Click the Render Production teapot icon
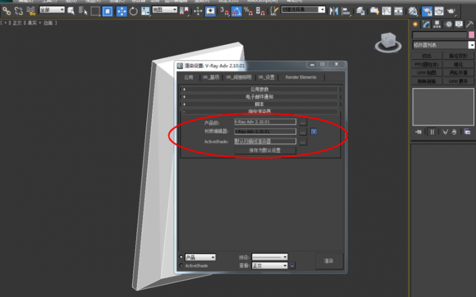 pyautogui.click(x=452, y=12)
